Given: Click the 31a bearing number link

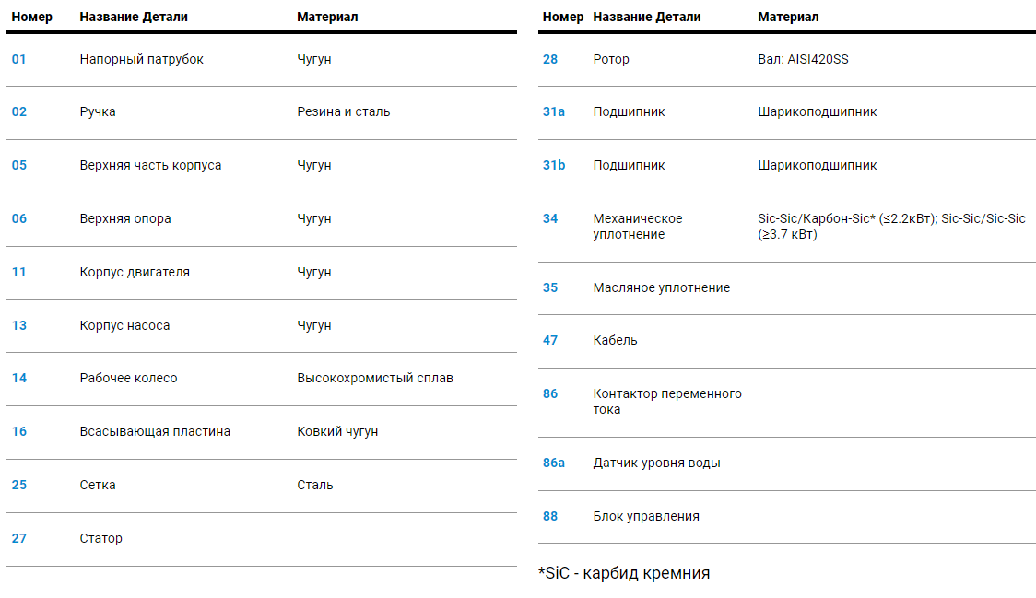Looking at the screenshot, I should [x=554, y=111].
